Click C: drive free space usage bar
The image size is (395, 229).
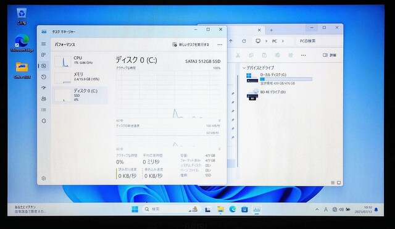[286, 79]
